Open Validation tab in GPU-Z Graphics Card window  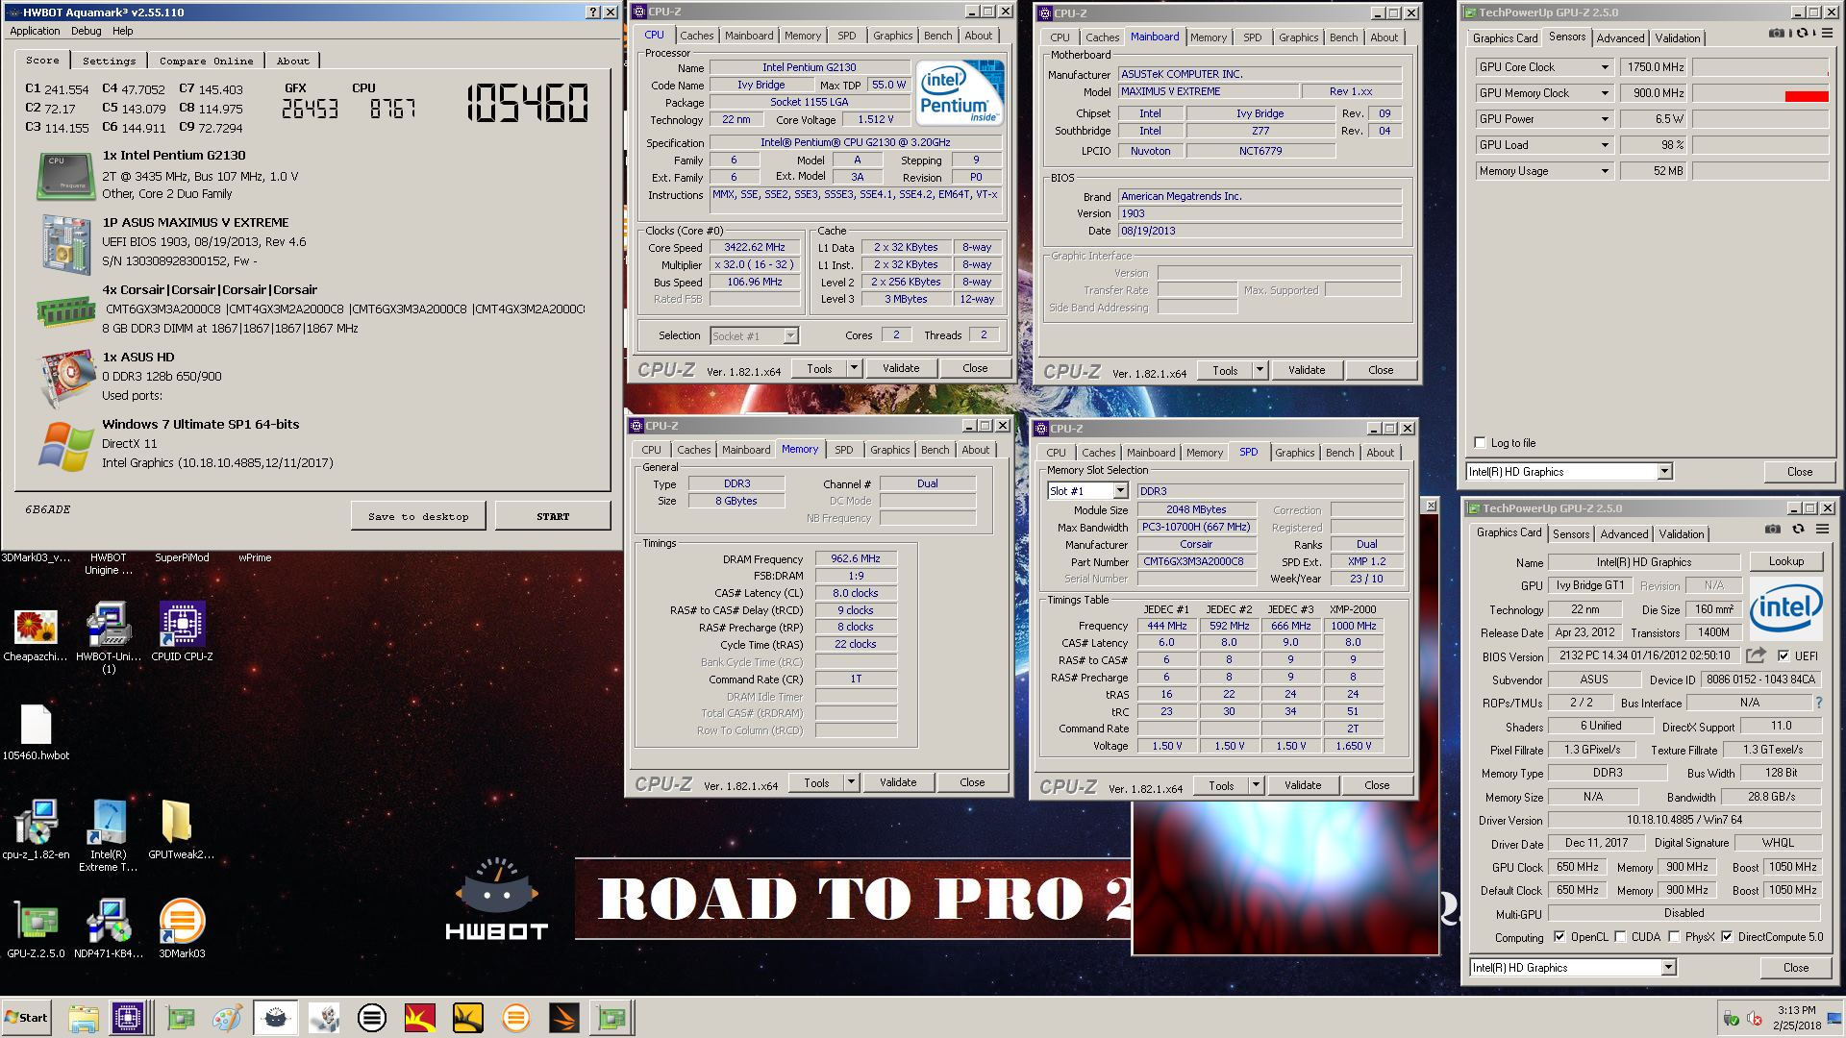pyautogui.click(x=1681, y=534)
